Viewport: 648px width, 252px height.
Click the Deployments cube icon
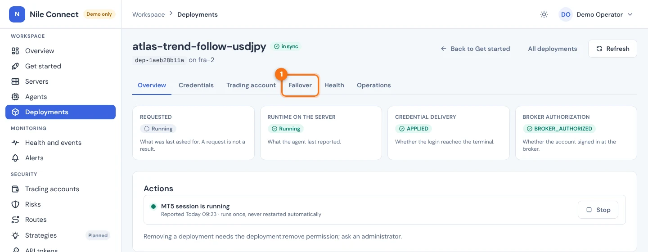15,112
